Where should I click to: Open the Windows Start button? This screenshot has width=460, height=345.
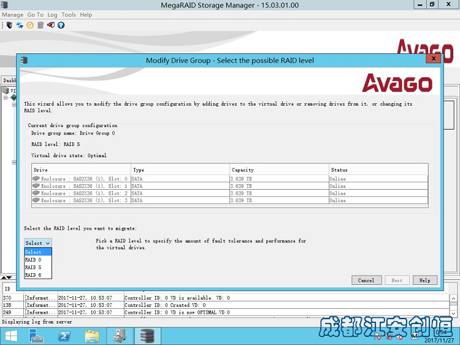[11, 336]
